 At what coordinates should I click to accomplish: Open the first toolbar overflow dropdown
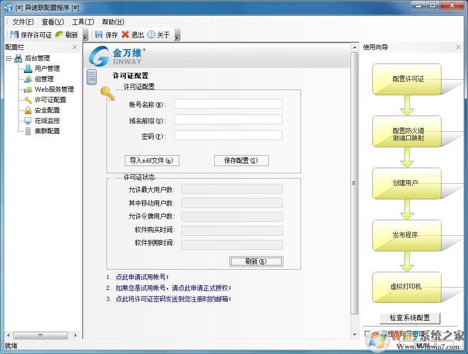tap(85, 36)
